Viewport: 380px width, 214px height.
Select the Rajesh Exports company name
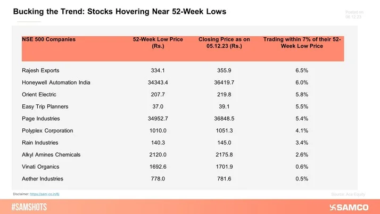40,71
